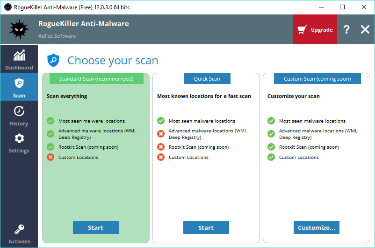Select the Standard Scan (recommanded) header

96,79
